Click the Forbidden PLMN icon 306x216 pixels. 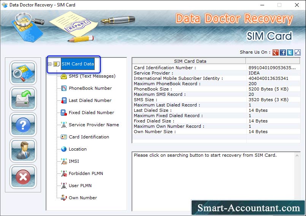click(x=64, y=173)
